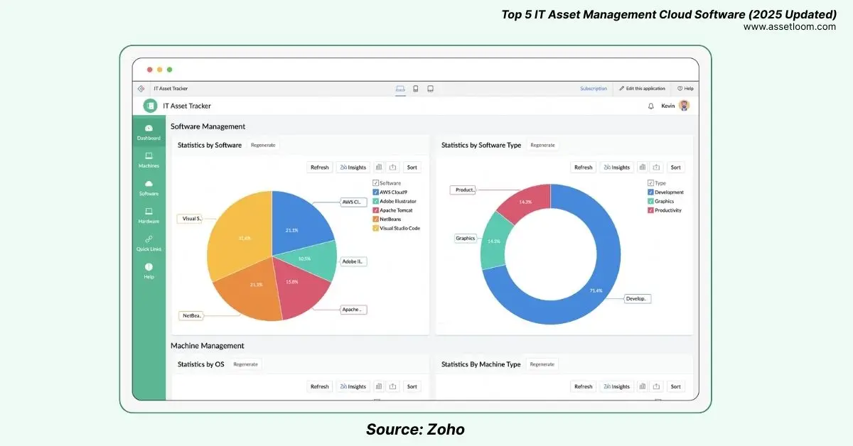853x446 pixels.
Task: Switch to tablet preview icon
Action: click(x=430, y=89)
